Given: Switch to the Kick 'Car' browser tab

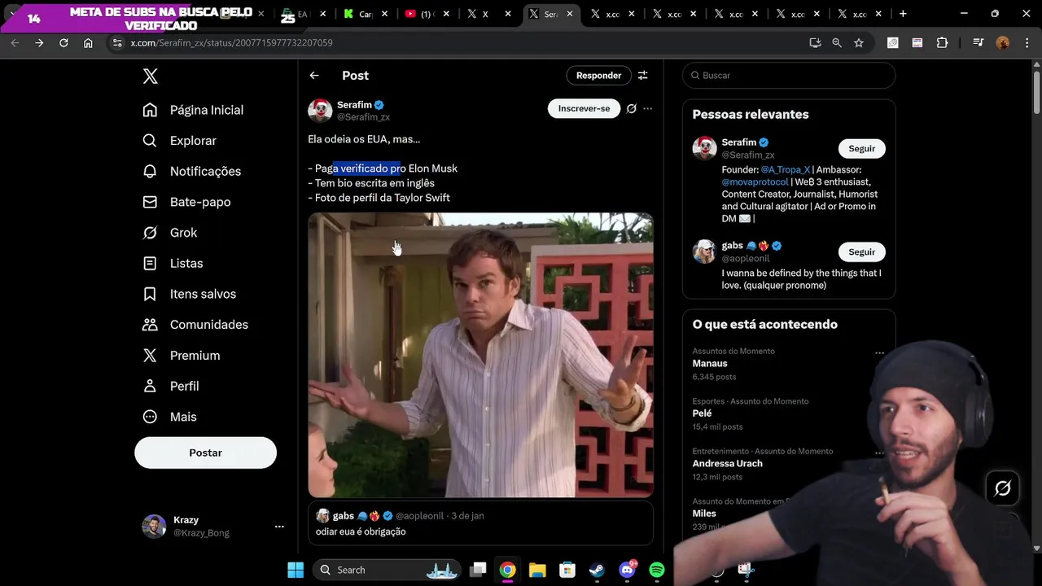Looking at the screenshot, I should 366,14.
